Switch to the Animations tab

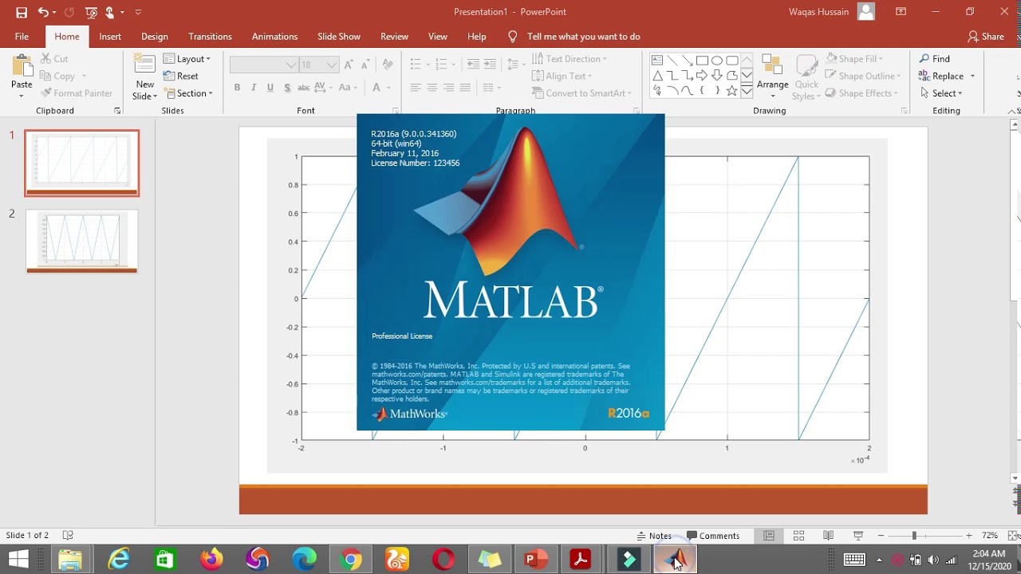point(274,37)
